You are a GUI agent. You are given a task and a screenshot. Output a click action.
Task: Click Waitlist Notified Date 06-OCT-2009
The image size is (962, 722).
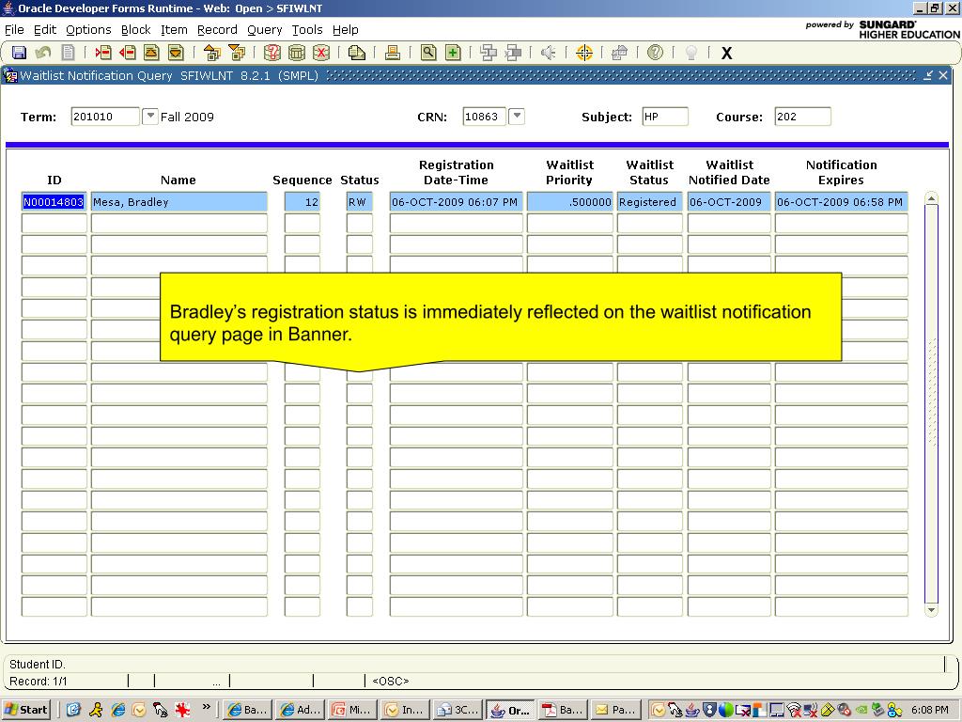[x=729, y=202]
